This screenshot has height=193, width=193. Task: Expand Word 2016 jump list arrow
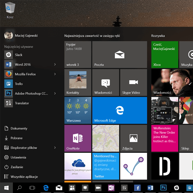pos(55,64)
